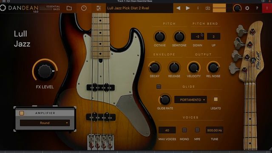Click the large FX LEVEL knob
The width and height of the screenshot is (272, 153).
[x=45, y=71]
